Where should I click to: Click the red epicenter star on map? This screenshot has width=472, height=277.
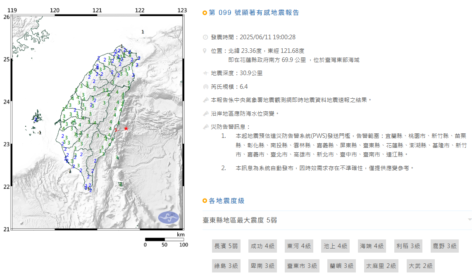tap(126, 128)
